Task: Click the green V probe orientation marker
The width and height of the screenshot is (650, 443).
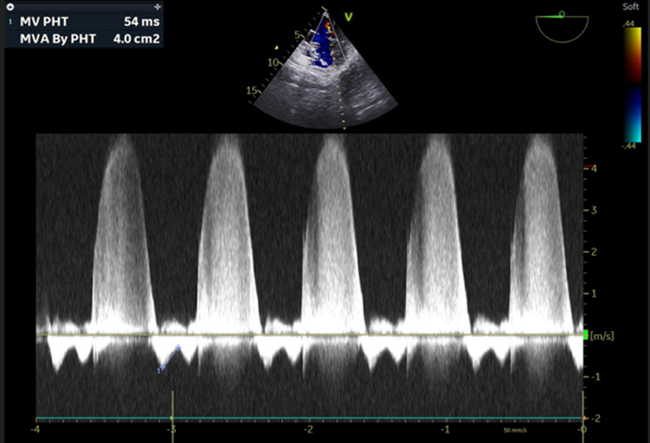Action: pos(349,14)
